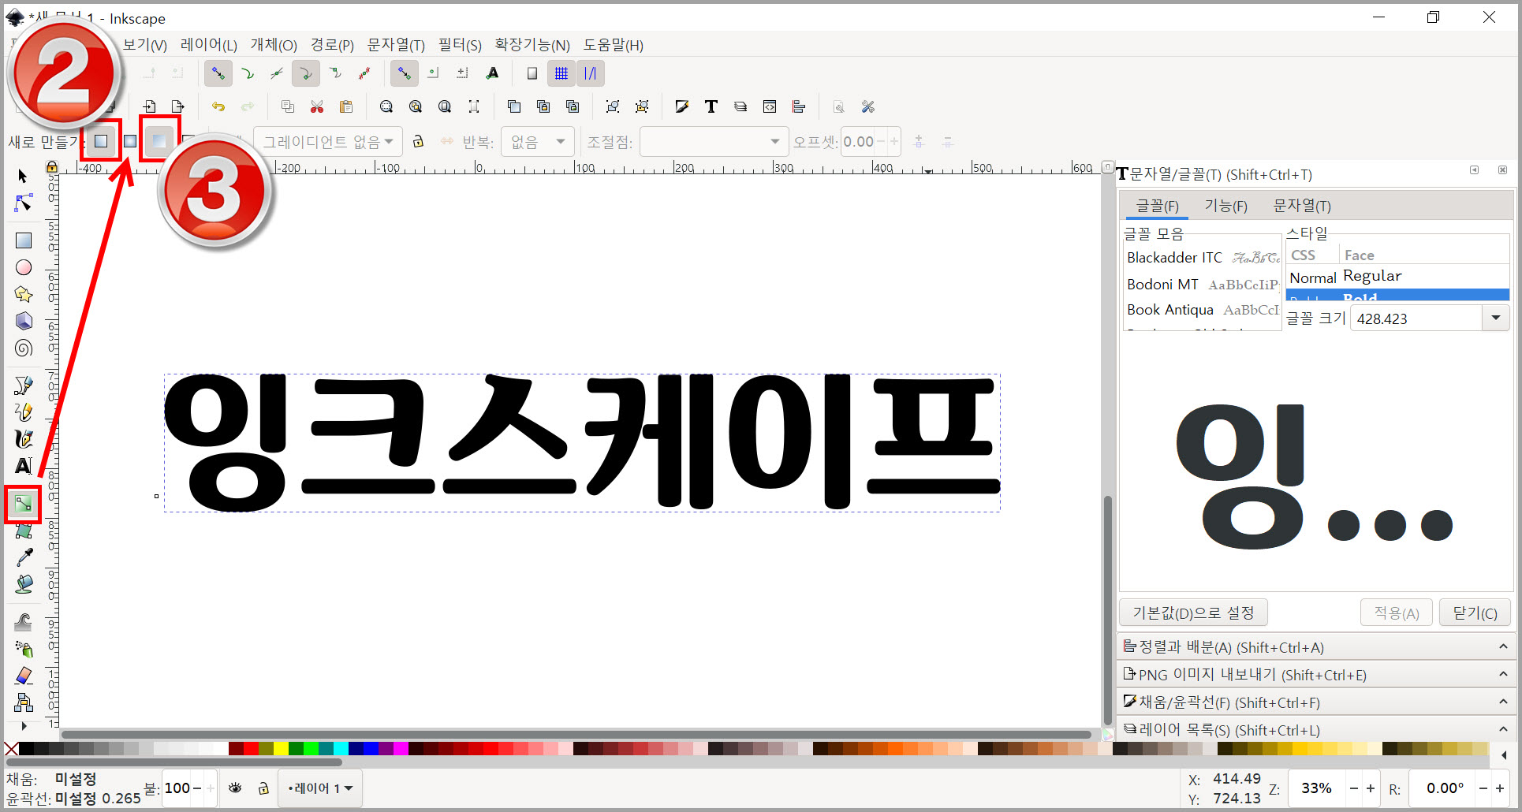Select the arrow Selector tool
The height and width of the screenshot is (812, 1522).
[x=23, y=176]
